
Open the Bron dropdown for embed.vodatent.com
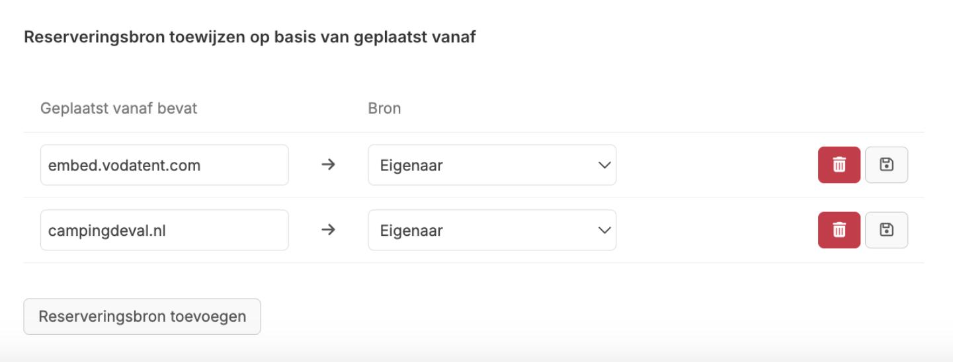tap(491, 165)
